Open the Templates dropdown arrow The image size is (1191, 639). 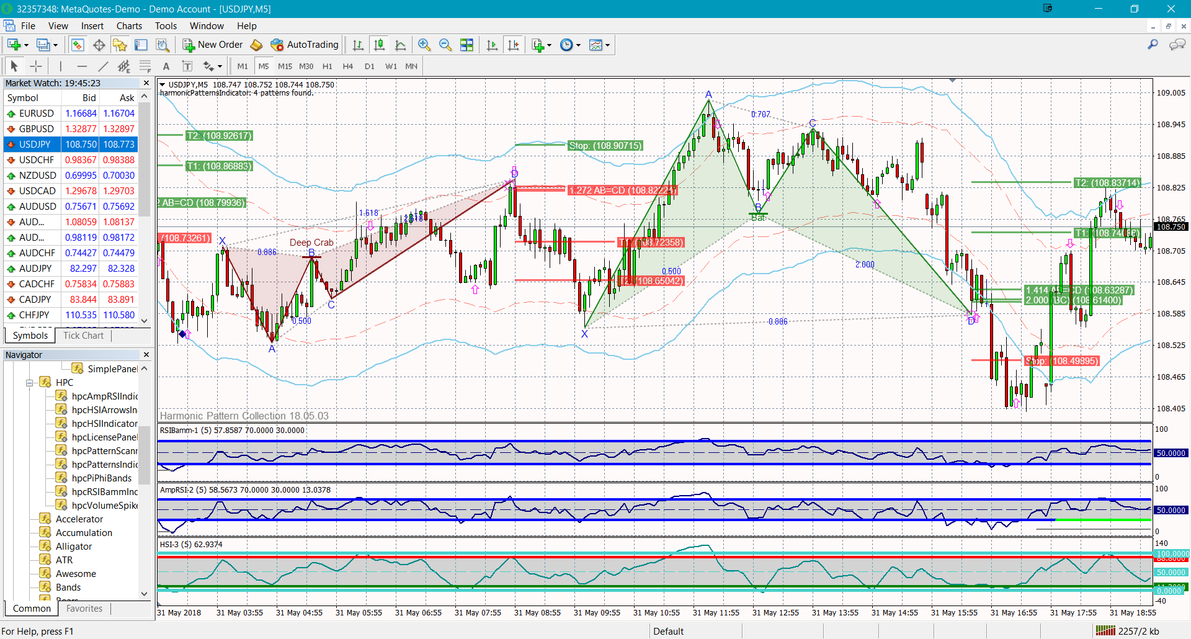(x=607, y=45)
